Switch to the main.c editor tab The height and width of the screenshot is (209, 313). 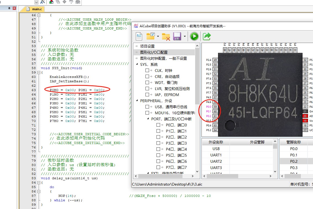pyautogui.click(x=35, y=9)
